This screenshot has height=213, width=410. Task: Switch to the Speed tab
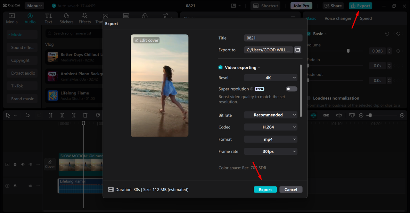[366, 18]
